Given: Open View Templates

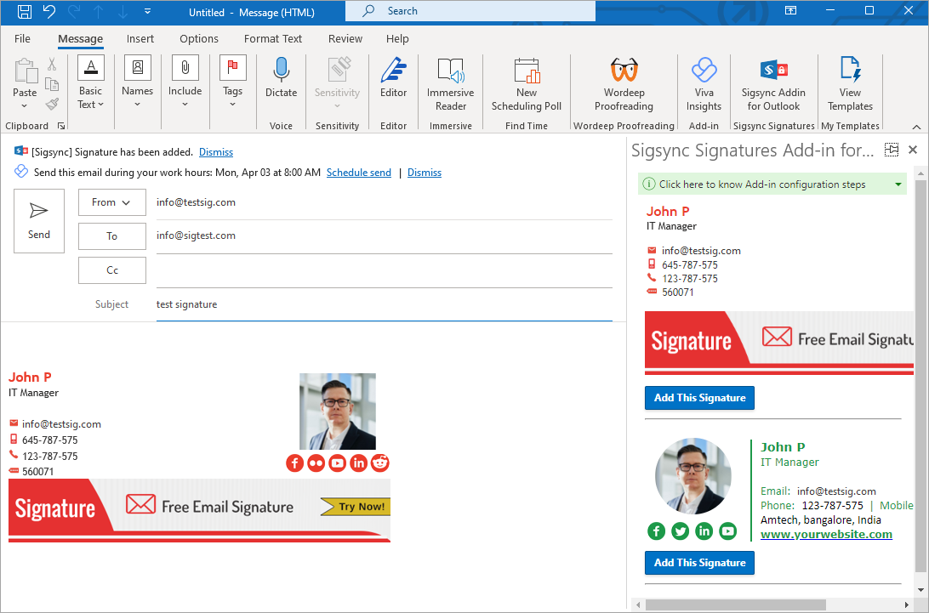Looking at the screenshot, I should coord(850,85).
